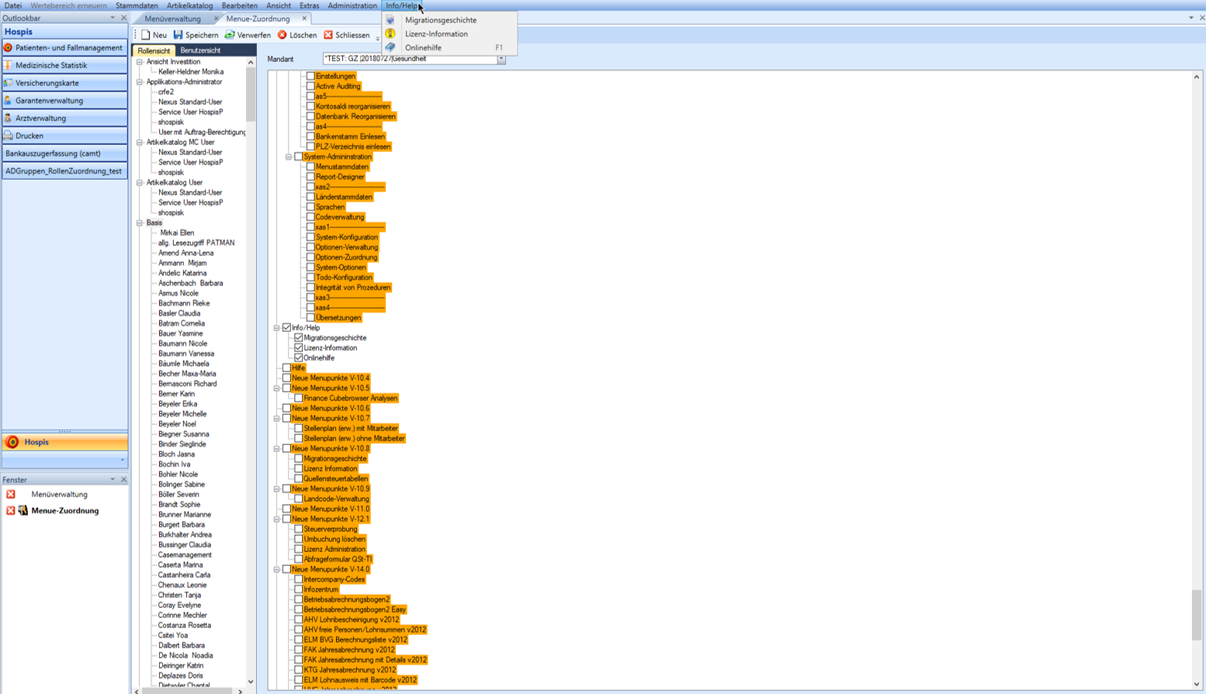Open Arztverwaltung from the Outlookbar
1206x694 pixels.
(x=65, y=119)
